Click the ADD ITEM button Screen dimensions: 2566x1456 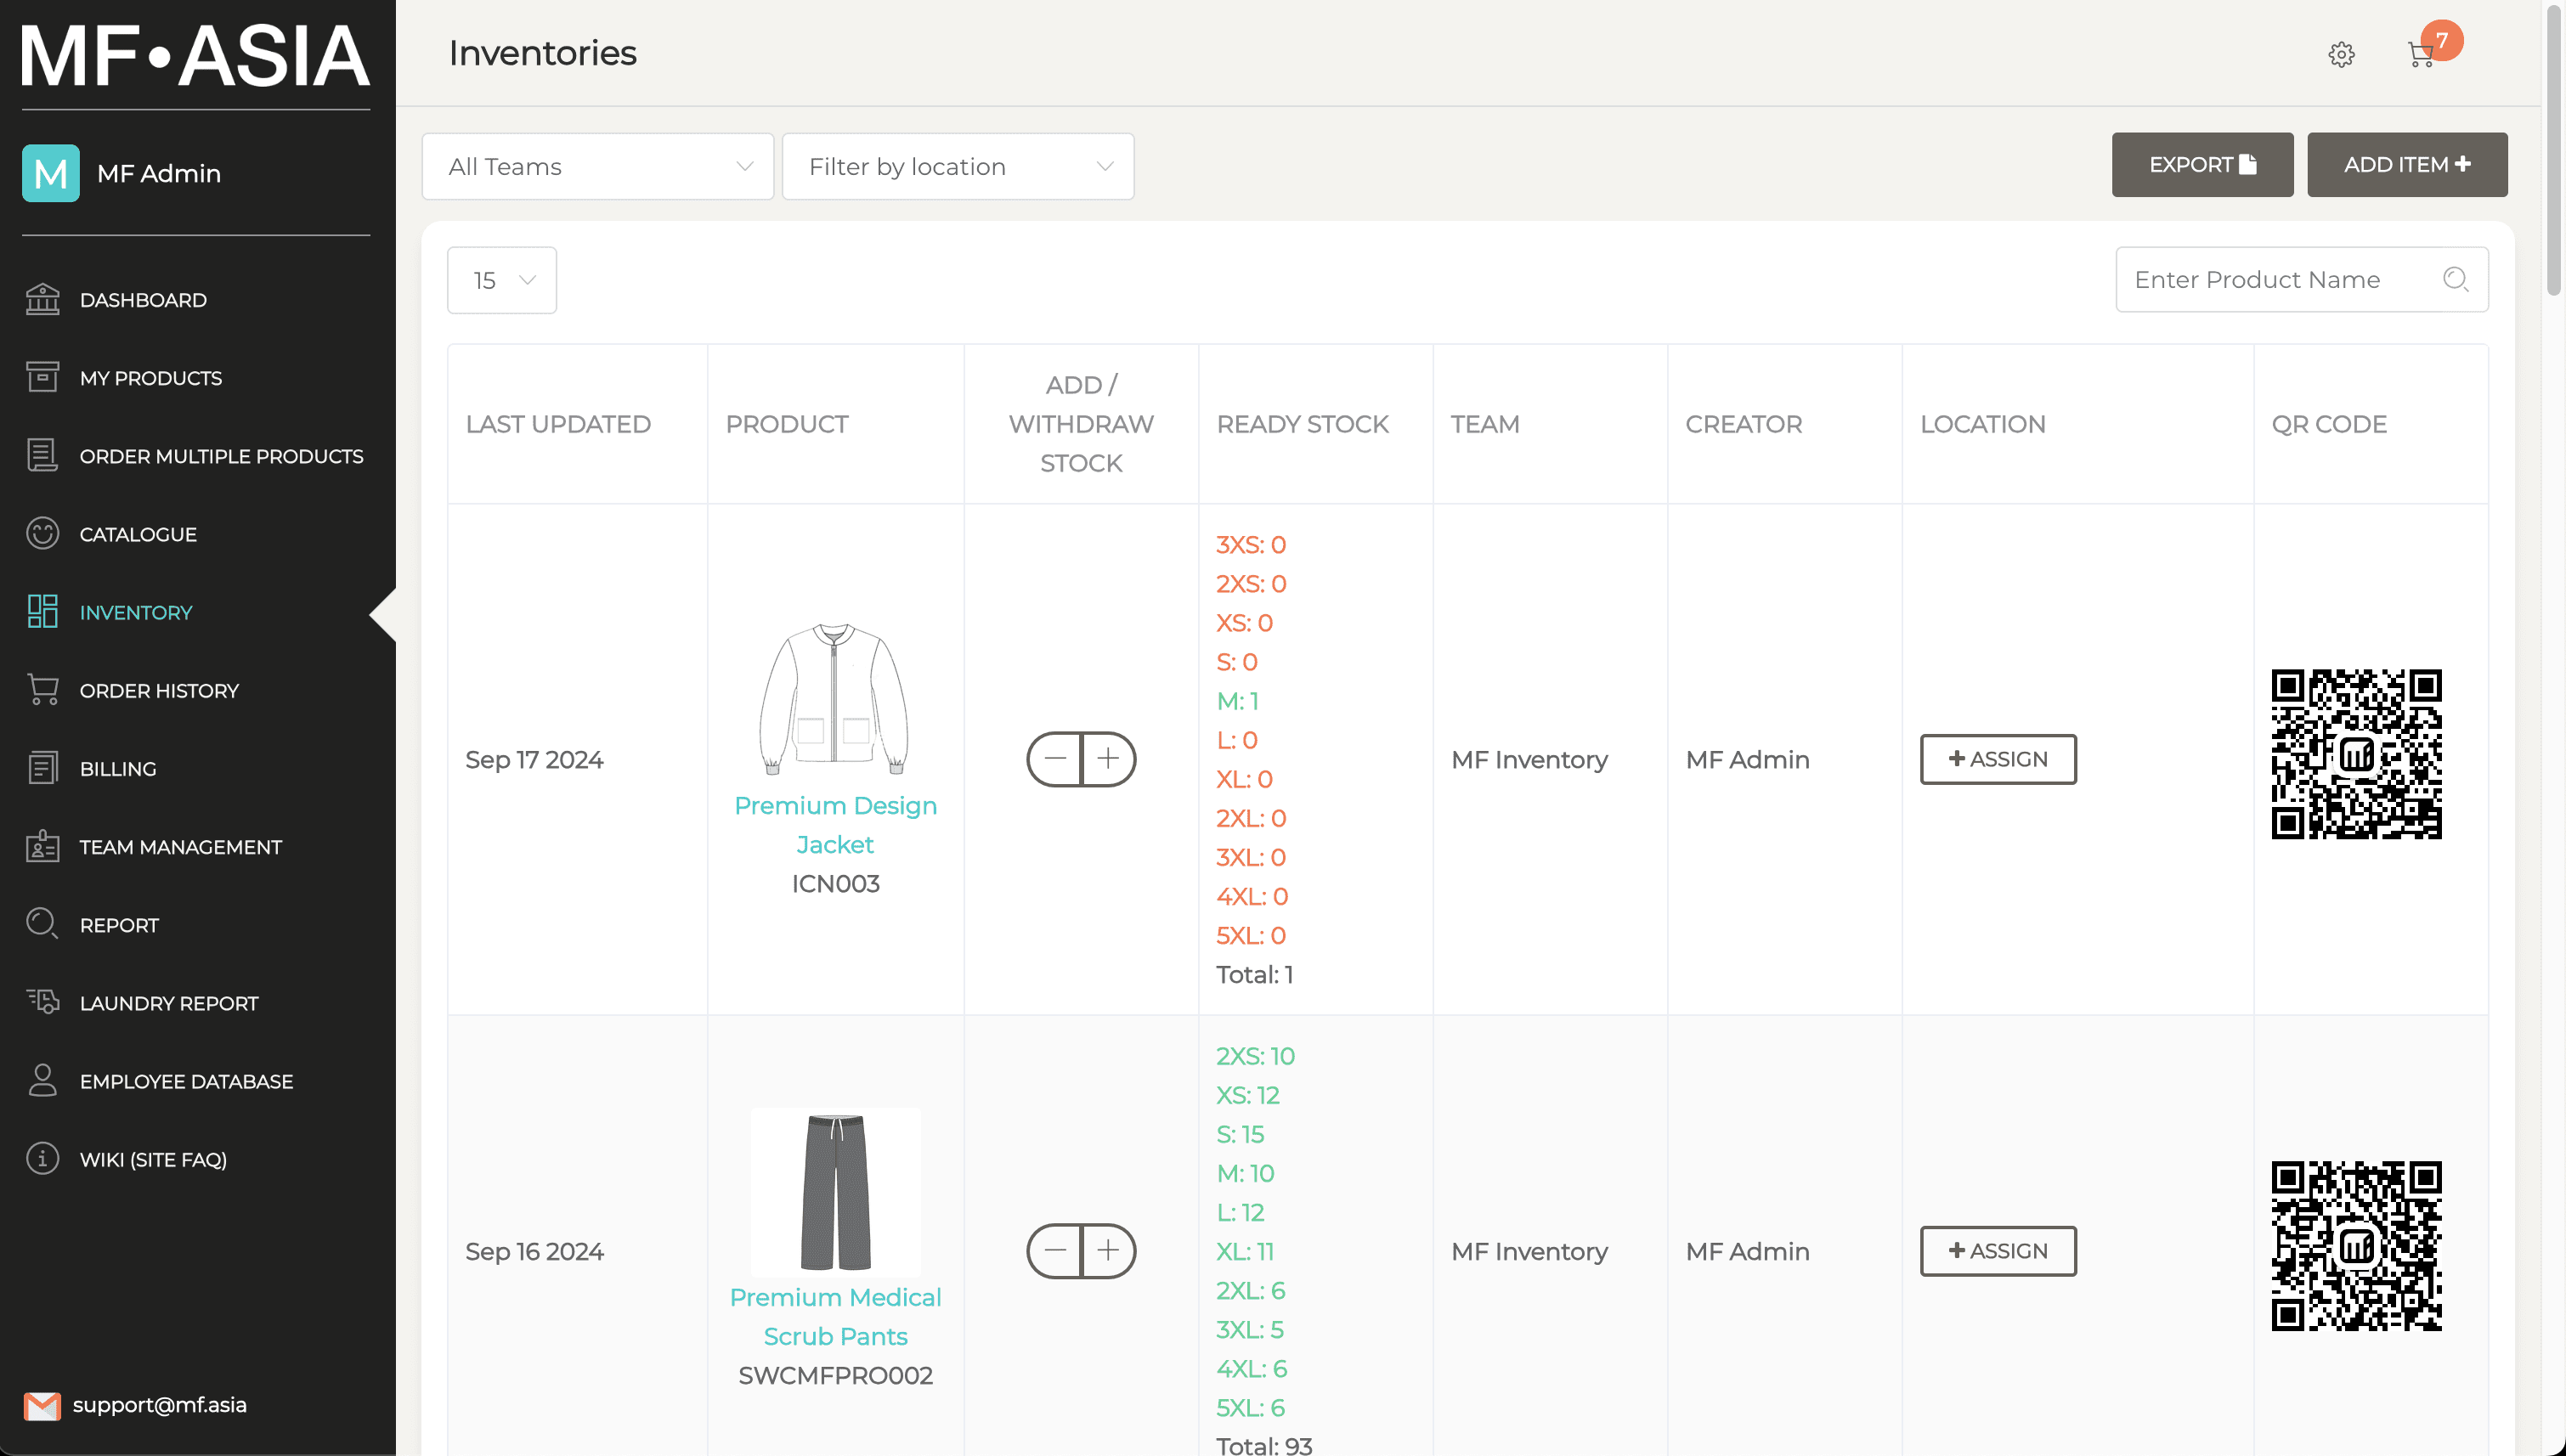click(2406, 164)
